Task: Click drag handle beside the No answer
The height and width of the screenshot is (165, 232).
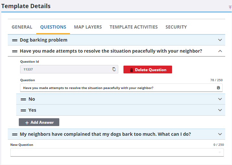Action: click(x=23, y=99)
